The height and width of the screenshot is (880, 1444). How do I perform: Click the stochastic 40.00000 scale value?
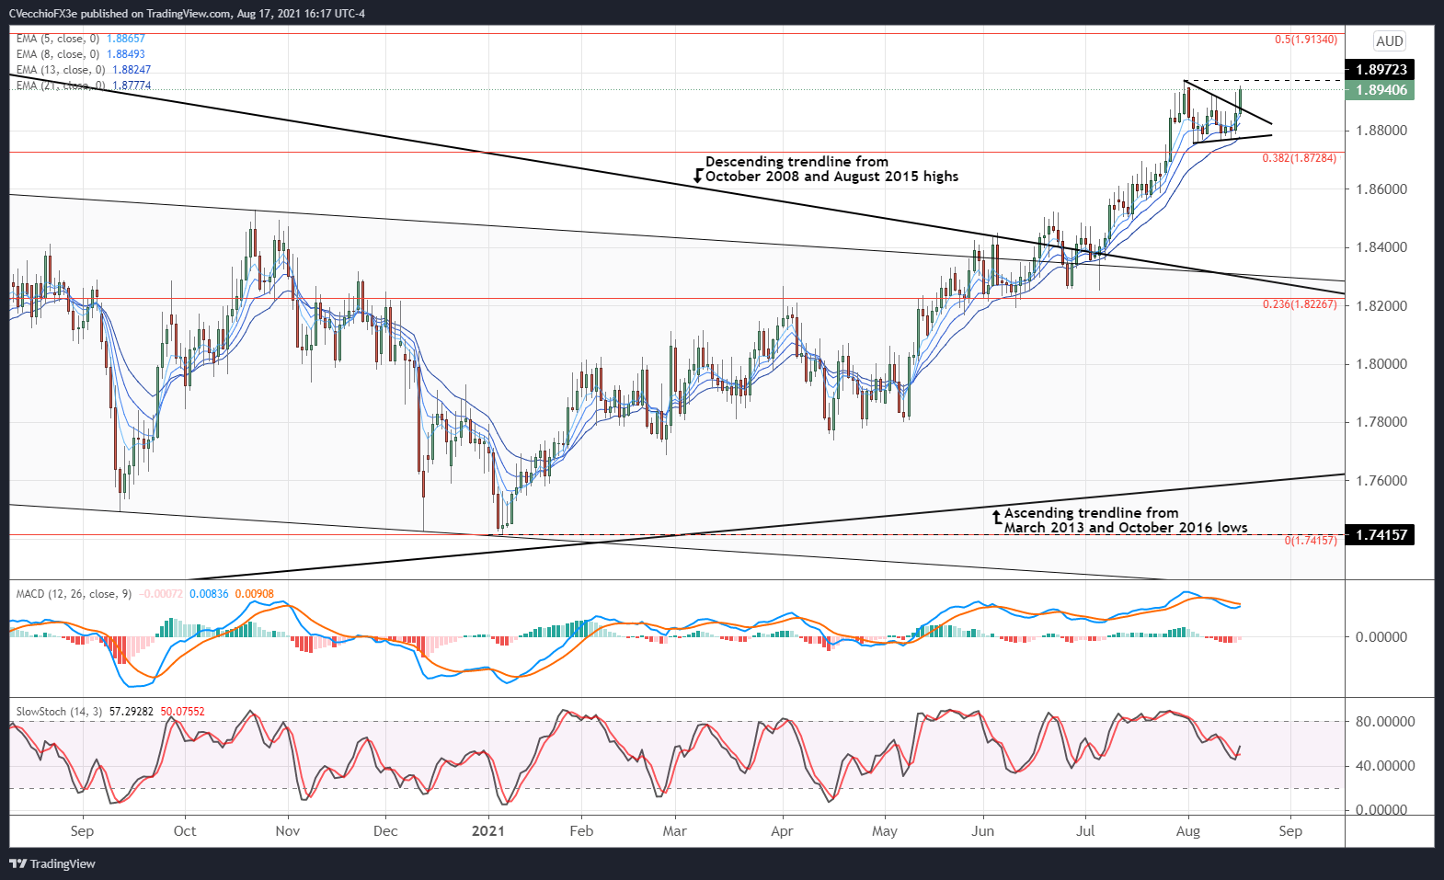click(x=1385, y=766)
